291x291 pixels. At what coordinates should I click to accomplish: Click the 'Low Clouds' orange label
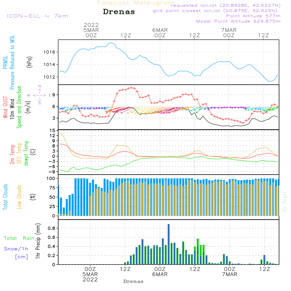click(x=19, y=197)
